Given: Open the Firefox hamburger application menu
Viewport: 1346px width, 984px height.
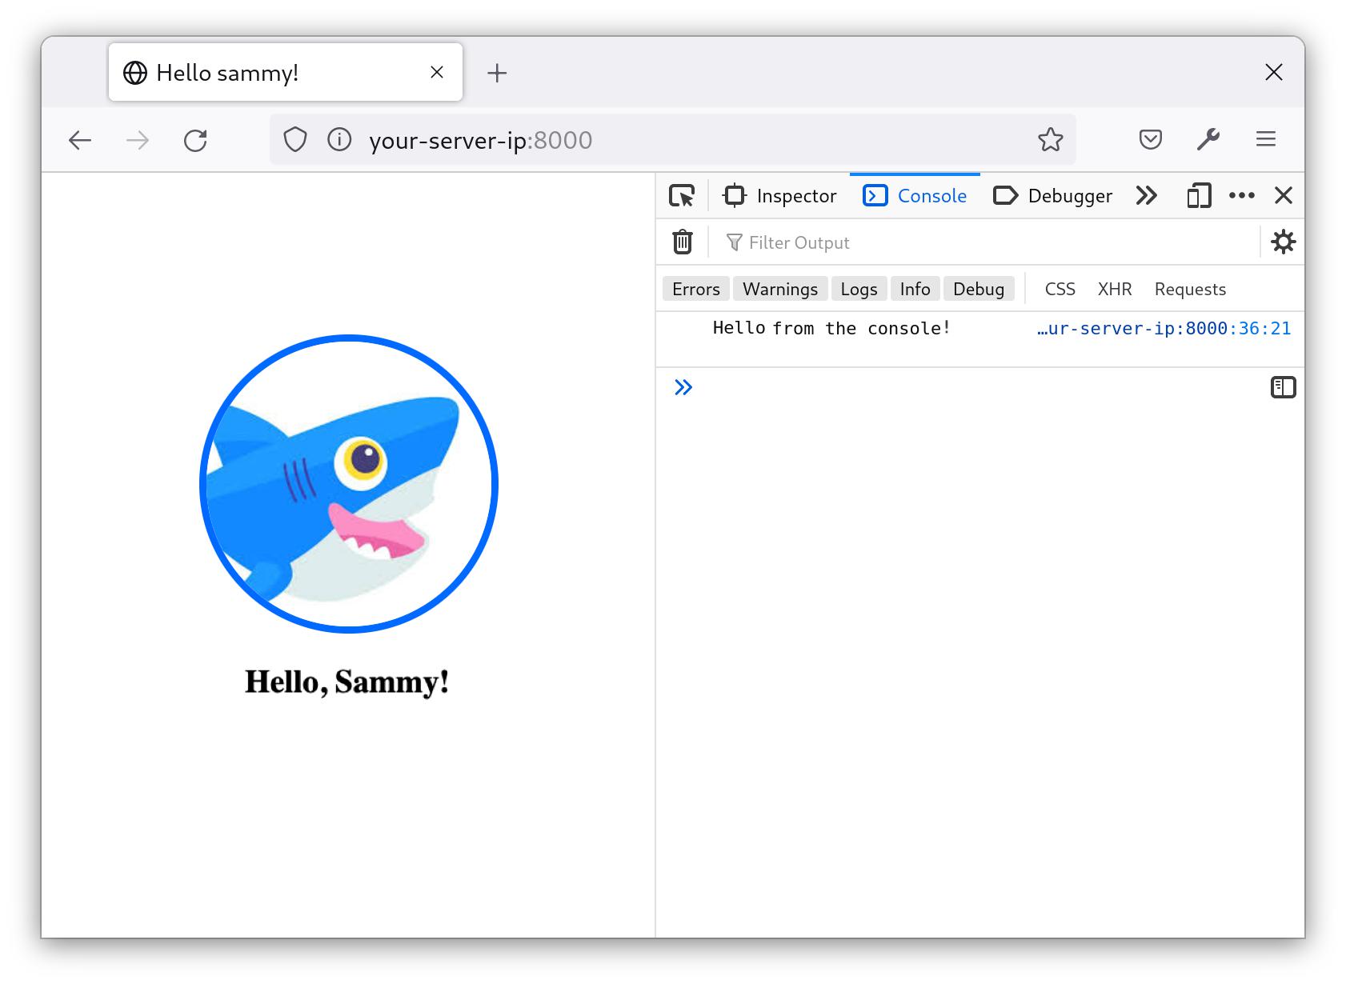Looking at the screenshot, I should [x=1266, y=139].
